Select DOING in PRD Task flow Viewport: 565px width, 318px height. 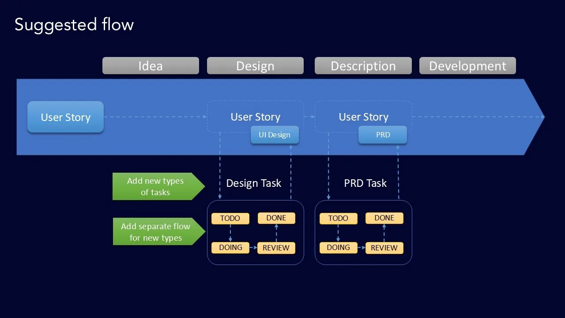coord(338,248)
